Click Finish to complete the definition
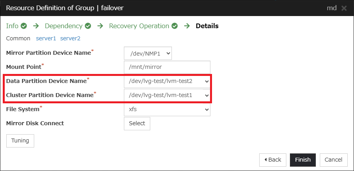 point(303,160)
